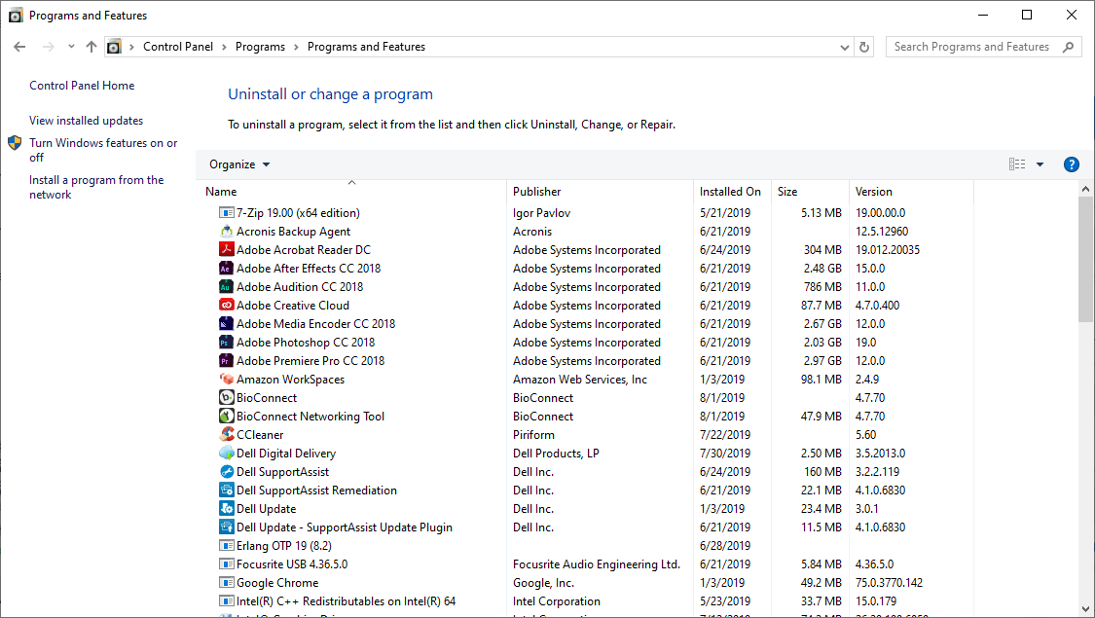Viewport: 1095px width, 618px height.
Task: Select the Google Chrome entry icon
Action: pos(226,582)
